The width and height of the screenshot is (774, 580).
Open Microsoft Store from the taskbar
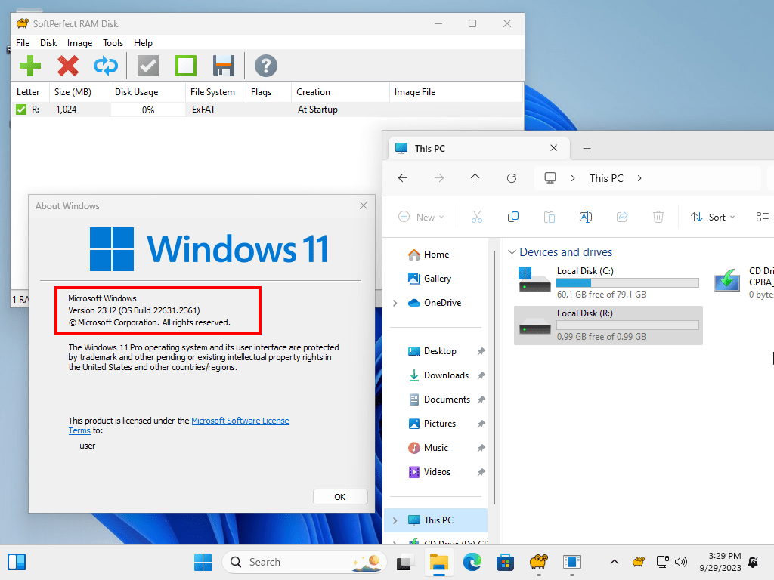pyautogui.click(x=505, y=562)
